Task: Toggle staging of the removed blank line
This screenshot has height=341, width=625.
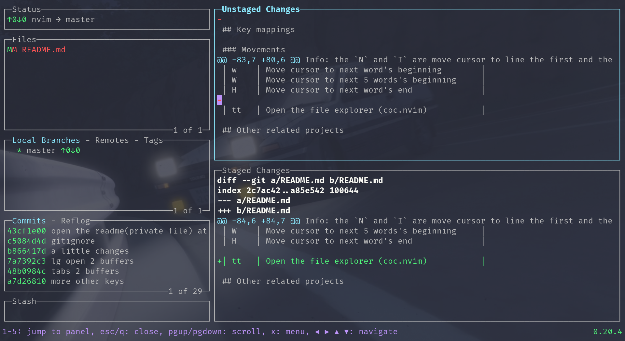Action: tap(220, 100)
